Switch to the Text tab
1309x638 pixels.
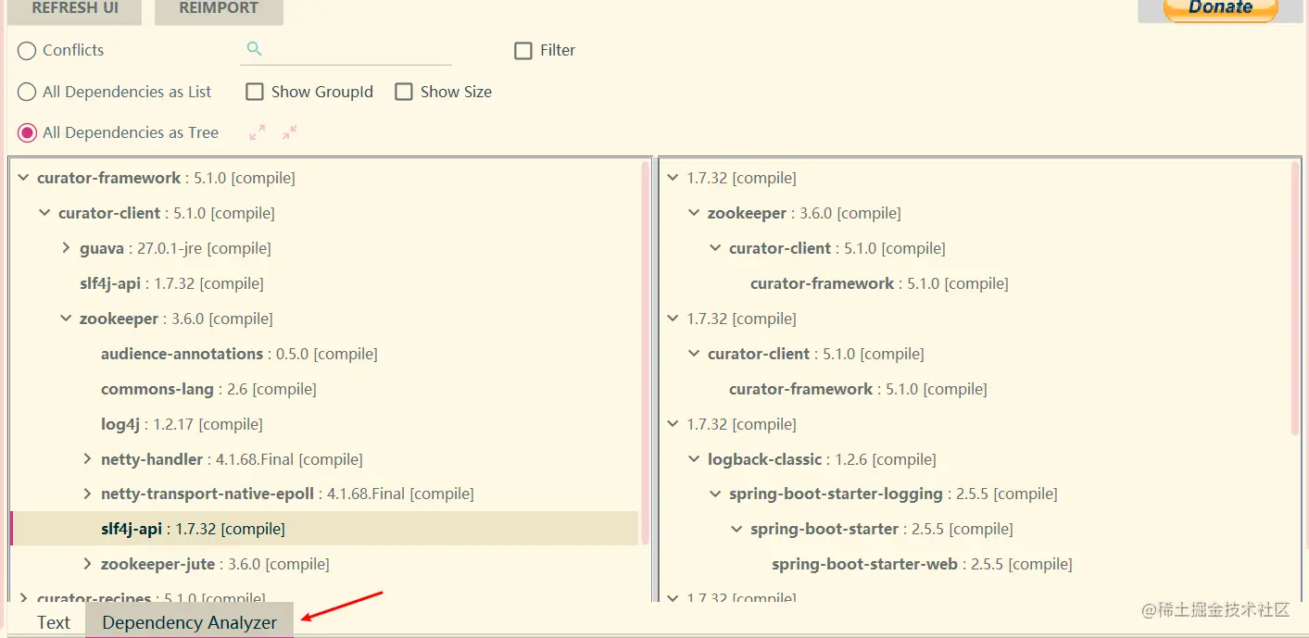pyautogui.click(x=53, y=622)
